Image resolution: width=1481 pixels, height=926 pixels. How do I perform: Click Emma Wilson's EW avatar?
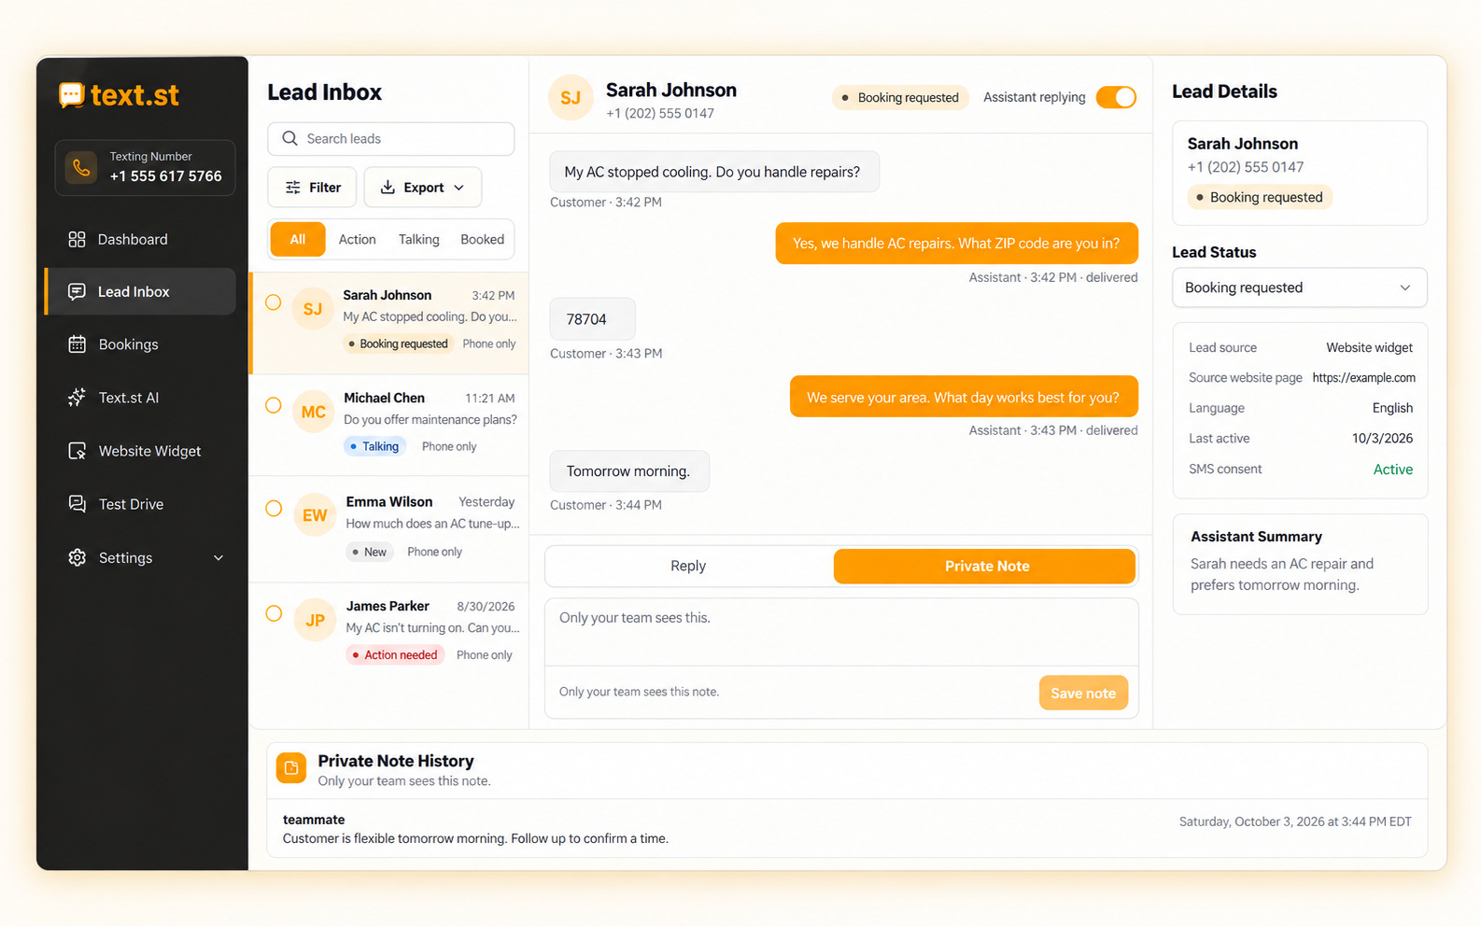(x=315, y=515)
